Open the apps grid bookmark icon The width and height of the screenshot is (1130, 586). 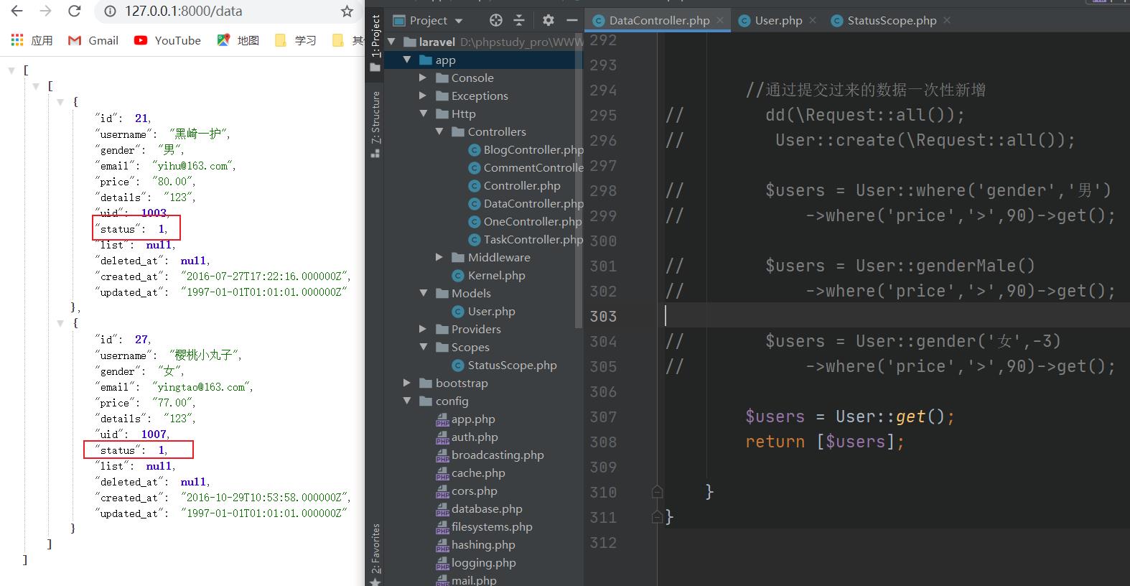17,40
